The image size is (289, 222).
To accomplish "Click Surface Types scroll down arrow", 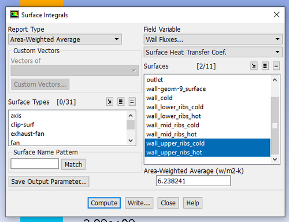I will [x=131, y=140].
